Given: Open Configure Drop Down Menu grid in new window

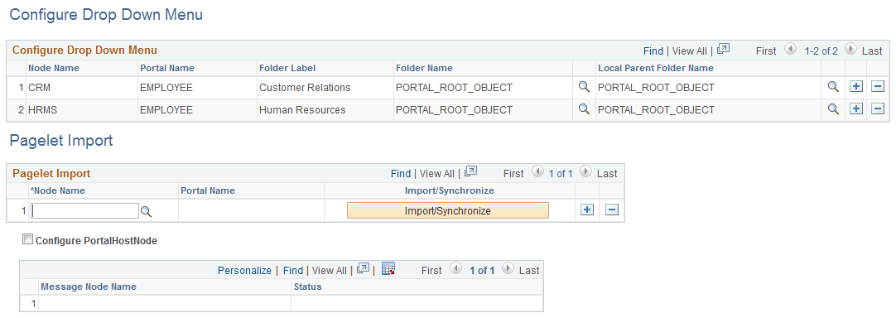Looking at the screenshot, I should [x=723, y=49].
